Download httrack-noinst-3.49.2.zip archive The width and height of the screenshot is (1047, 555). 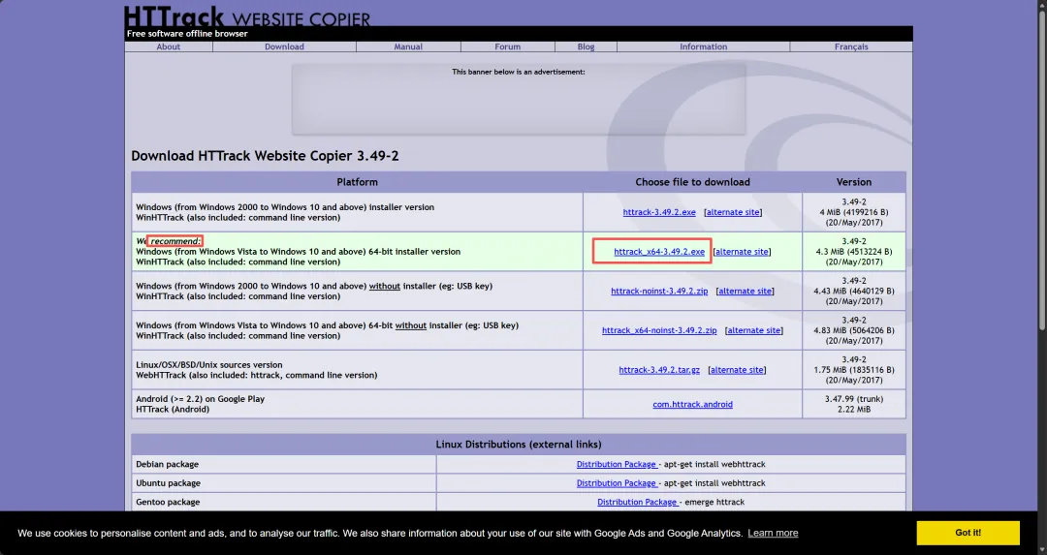pyautogui.click(x=659, y=291)
